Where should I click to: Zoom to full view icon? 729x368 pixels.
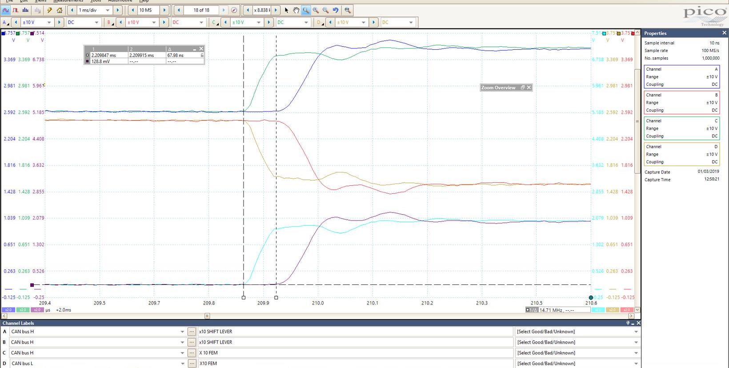tap(348, 10)
